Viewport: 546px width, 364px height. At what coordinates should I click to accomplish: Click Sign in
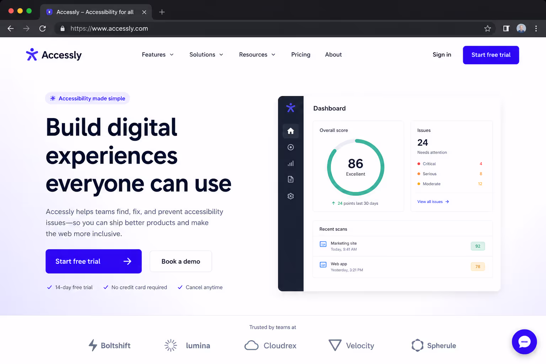click(x=442, y=55)
